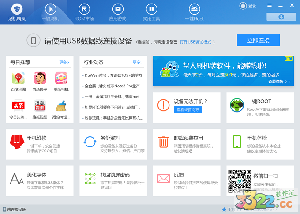Screen dimensions: 300x214
Task: Click the 帮人刷机装软件 promotion banner
Action: coord(223,71)
